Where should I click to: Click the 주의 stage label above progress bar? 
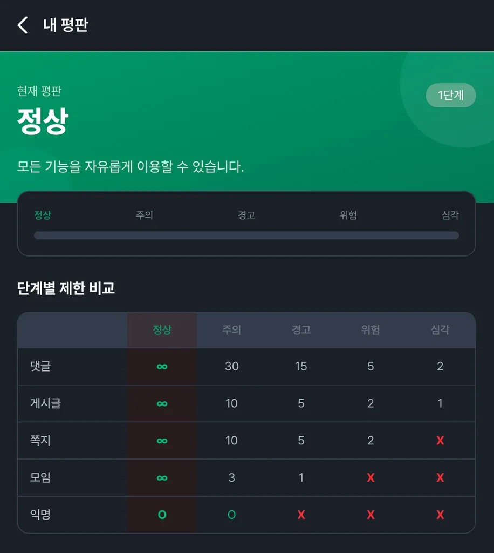(145, 215)
